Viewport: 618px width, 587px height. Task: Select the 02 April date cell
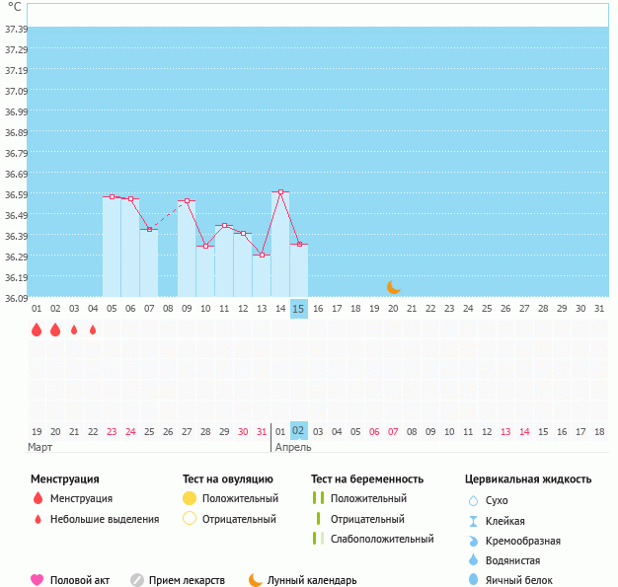pyautogui.click(x=299, y=430)
